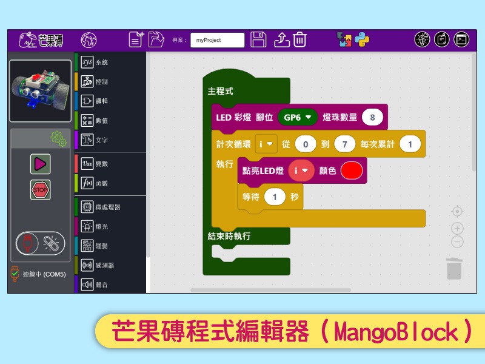Open the GP6 pin dropdown
This screenshot has height=364, width=485.
[x=298, y=117]
